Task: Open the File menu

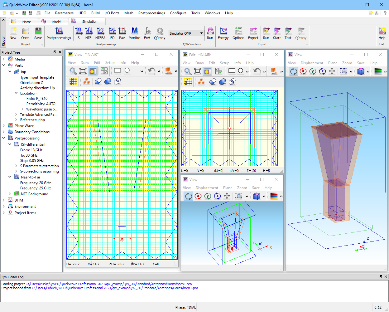Action: click(x=47, y=13)
